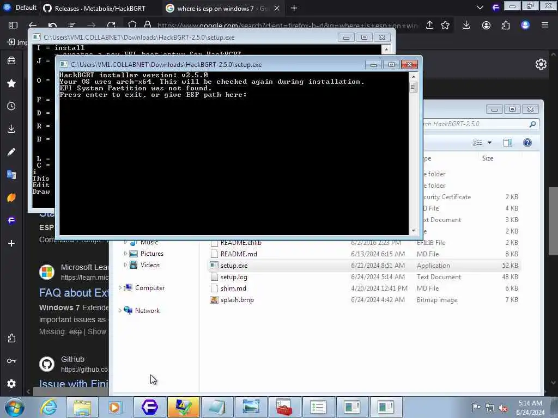This screenshot has height=418, width=558.
Task: Click the Explorer change view icon
Action: 477,143
